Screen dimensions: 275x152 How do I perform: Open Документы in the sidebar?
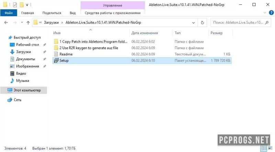click(25, 59)
